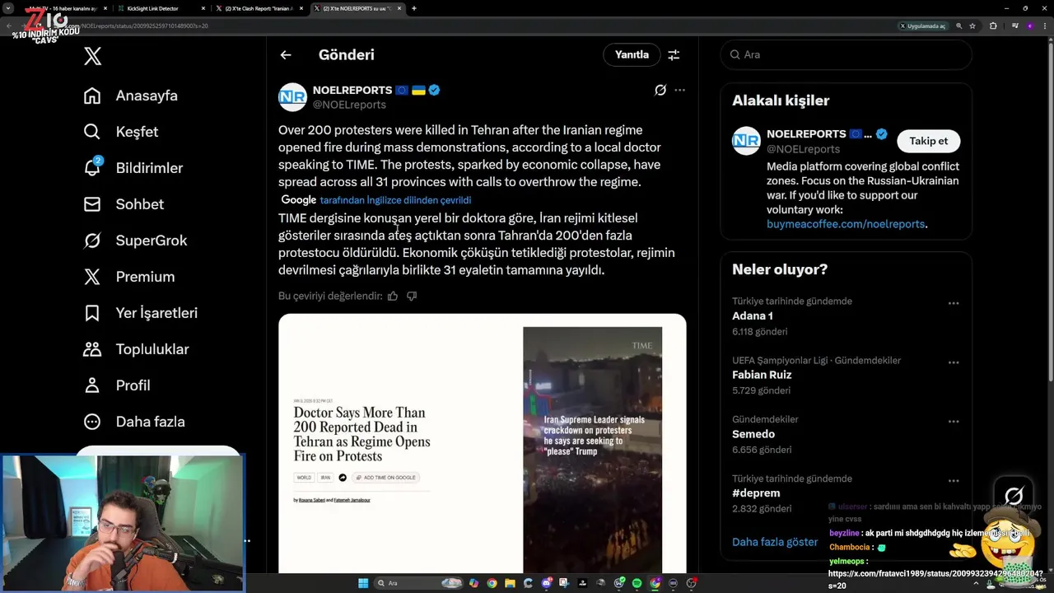Open floating Grok button at bottom right
The height and width of the screenshot is (593, 1054).
pos(1014,496)
